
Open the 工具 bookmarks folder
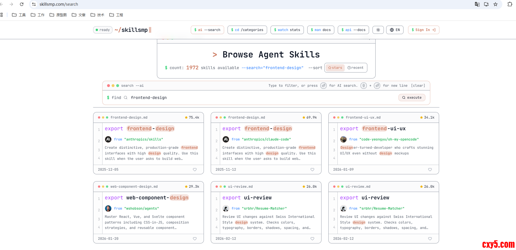[x=19, y=15]
